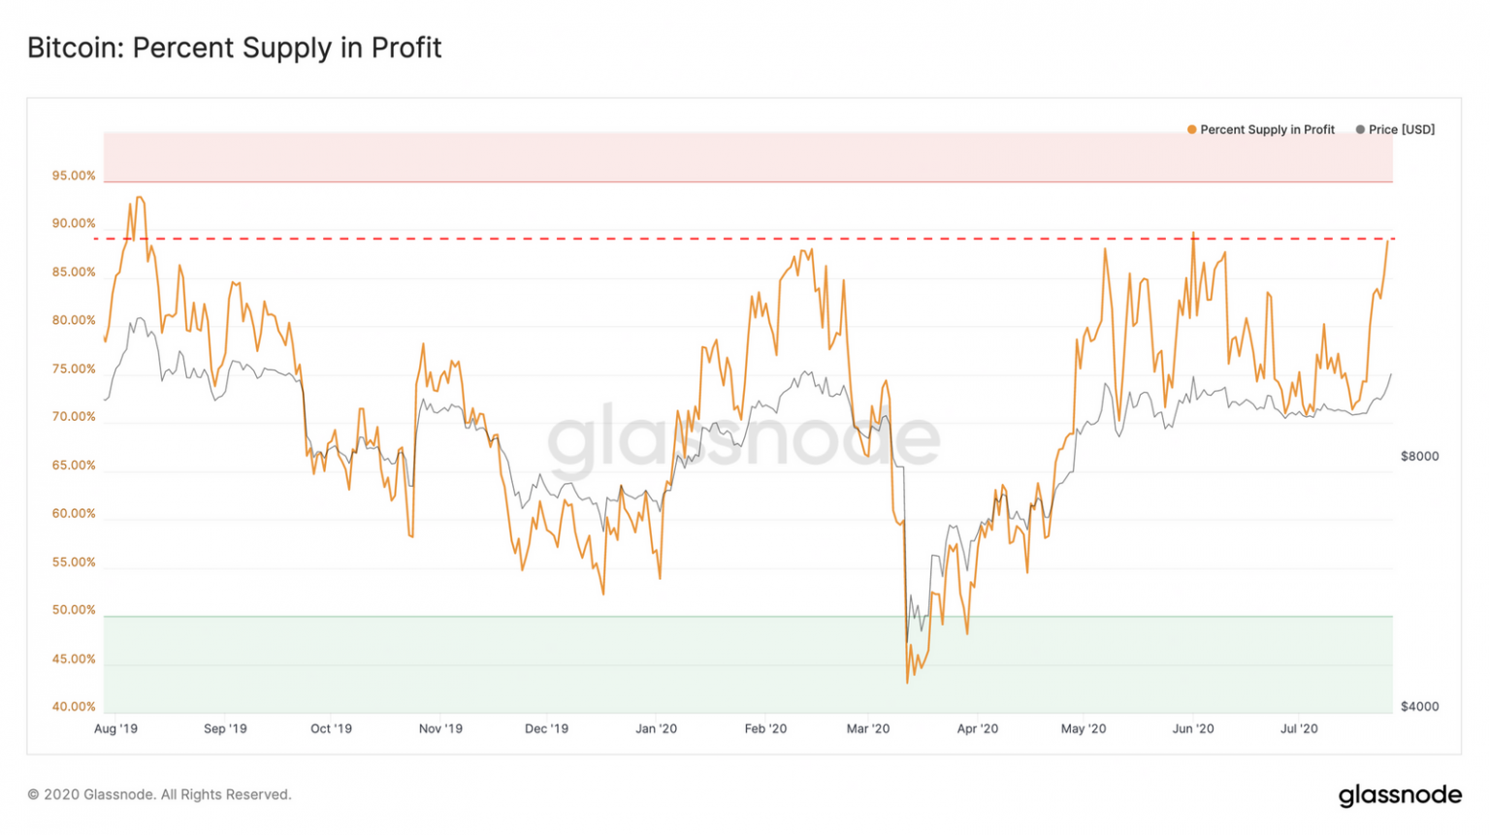
Task: Select the chart title Bitcoin: Percent Supply in Profit
Action: click(235, 48)
